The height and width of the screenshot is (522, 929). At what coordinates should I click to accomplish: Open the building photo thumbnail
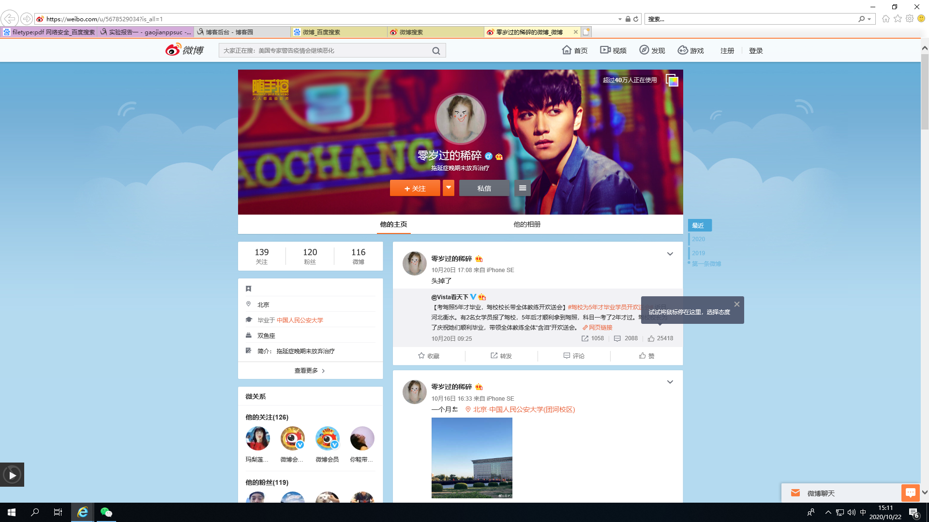[x=472, y=458]
